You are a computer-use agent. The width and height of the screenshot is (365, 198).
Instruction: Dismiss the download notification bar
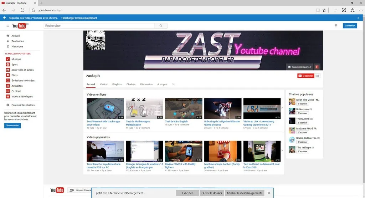click(x=269, y=193)
